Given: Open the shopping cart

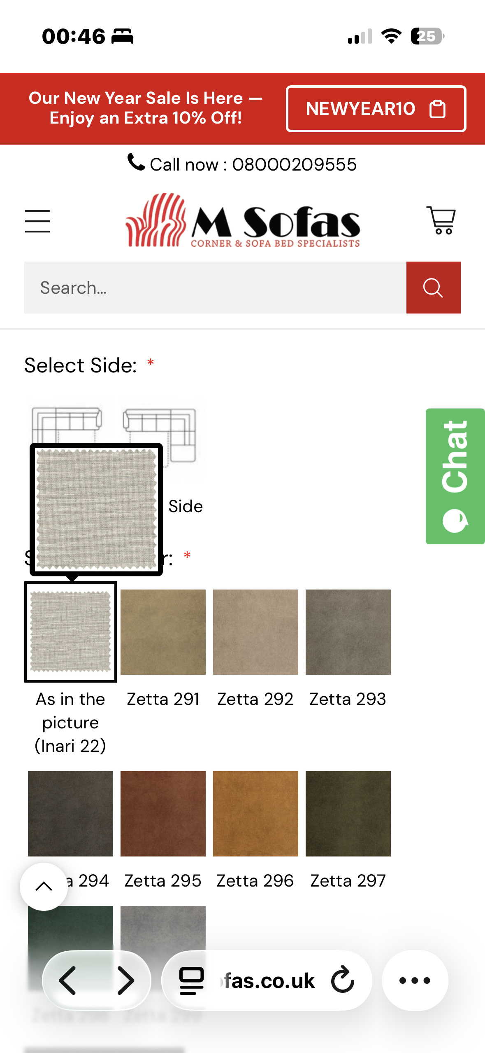Looking at the screenshot, I should 441,220.
